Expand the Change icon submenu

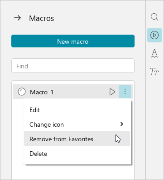[x=77, y=124]
